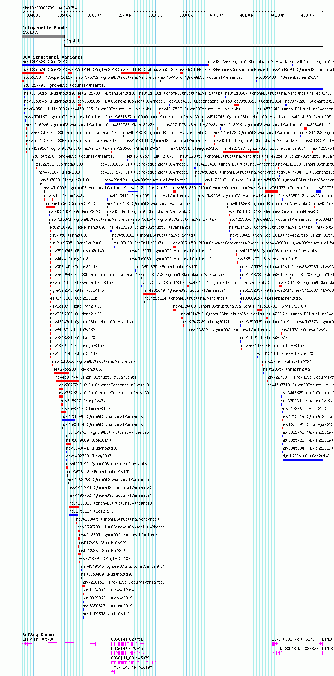
Task: Click the blue bar under nsv4231120
Action: [x=153, y=184]
